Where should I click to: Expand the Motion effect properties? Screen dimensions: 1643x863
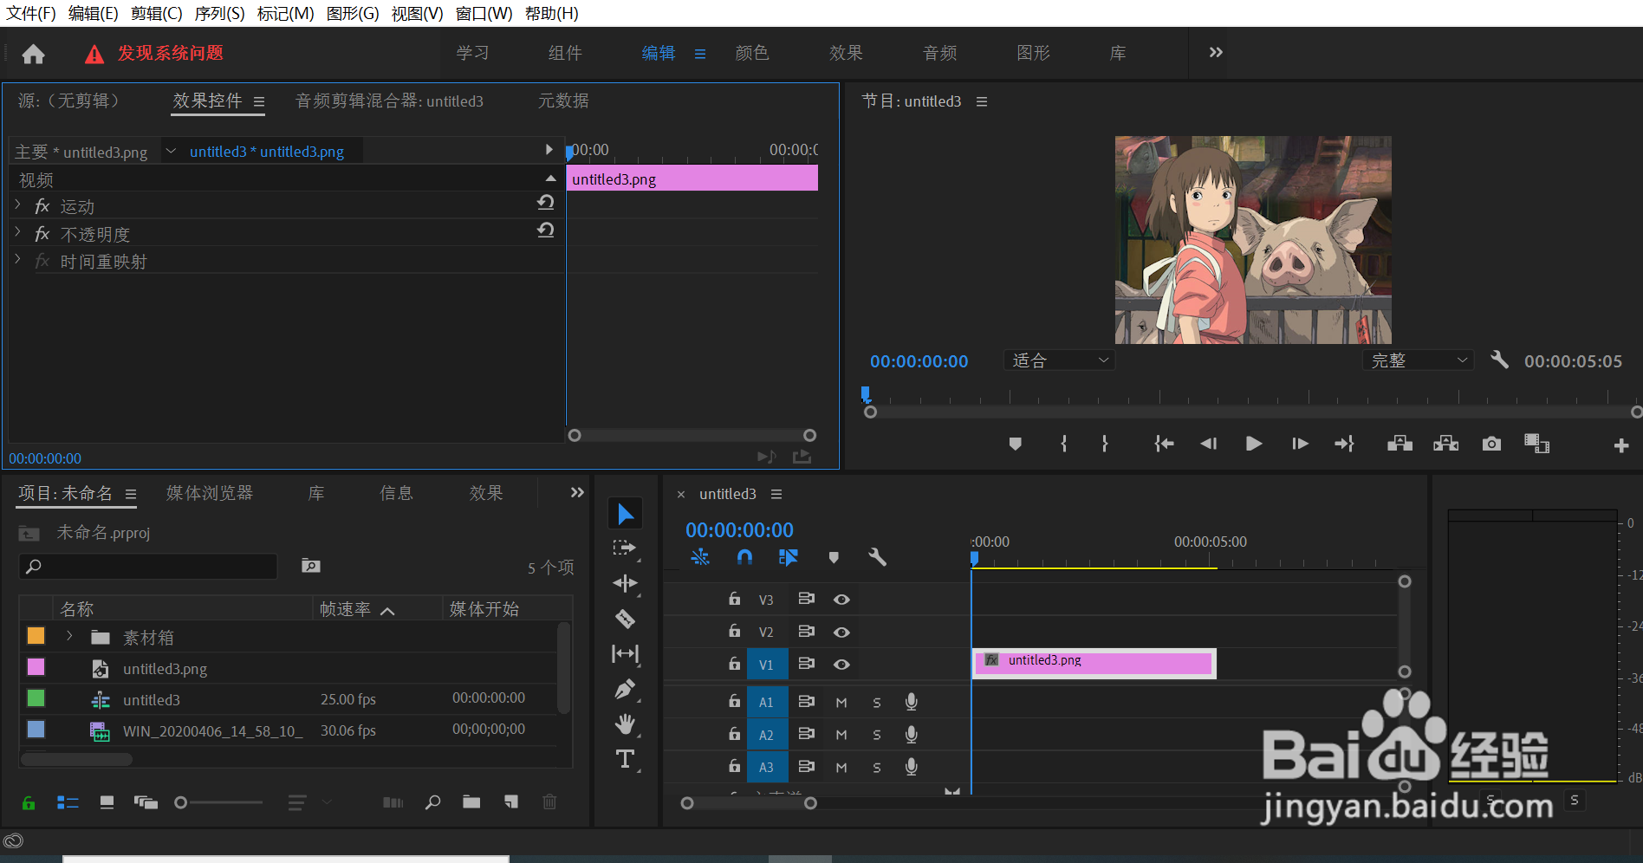click(17, 205)
